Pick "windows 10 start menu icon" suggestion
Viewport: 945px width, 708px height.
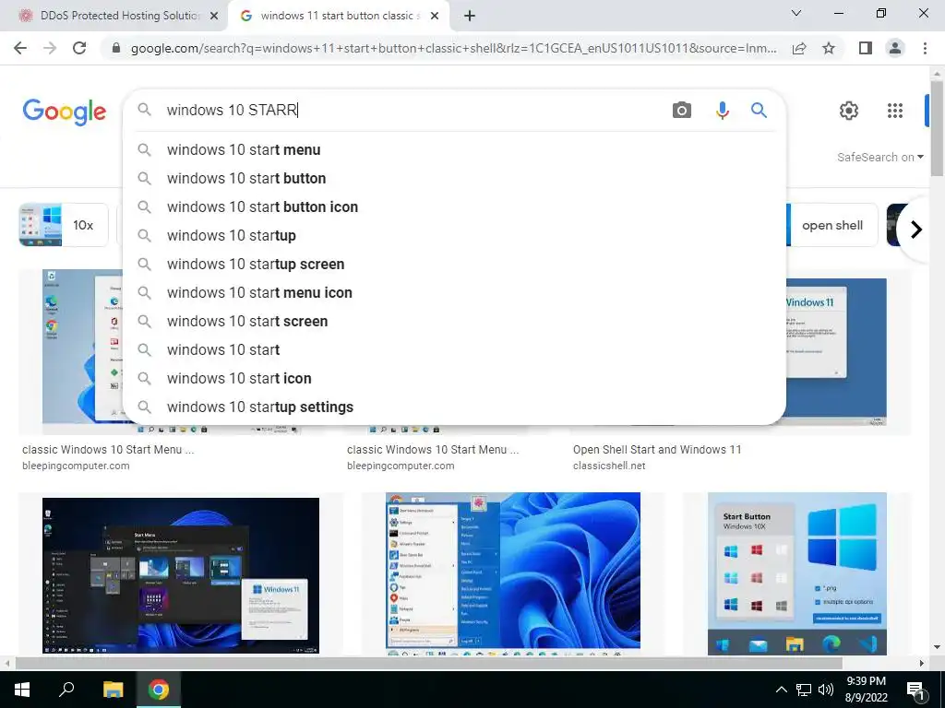click(x=454, y=292)
